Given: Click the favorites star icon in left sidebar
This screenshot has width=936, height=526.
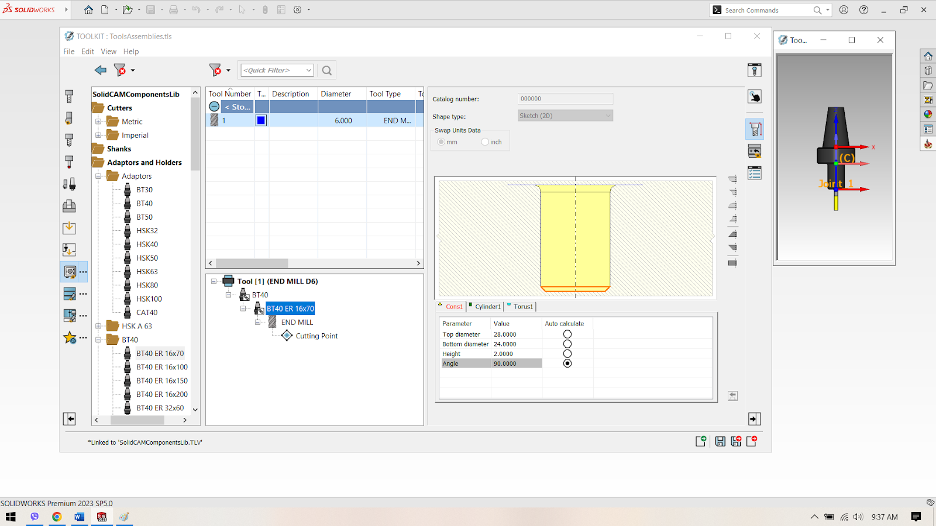Looking at the screenshot, I should pyautogui.click(x=70, y=337).
